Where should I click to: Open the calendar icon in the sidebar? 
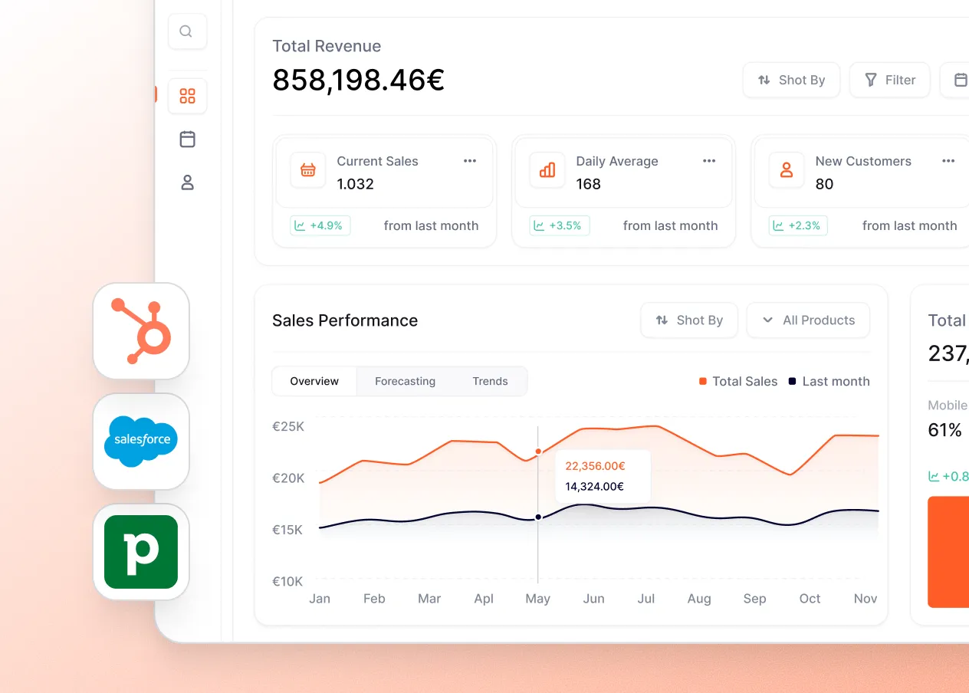186,139
